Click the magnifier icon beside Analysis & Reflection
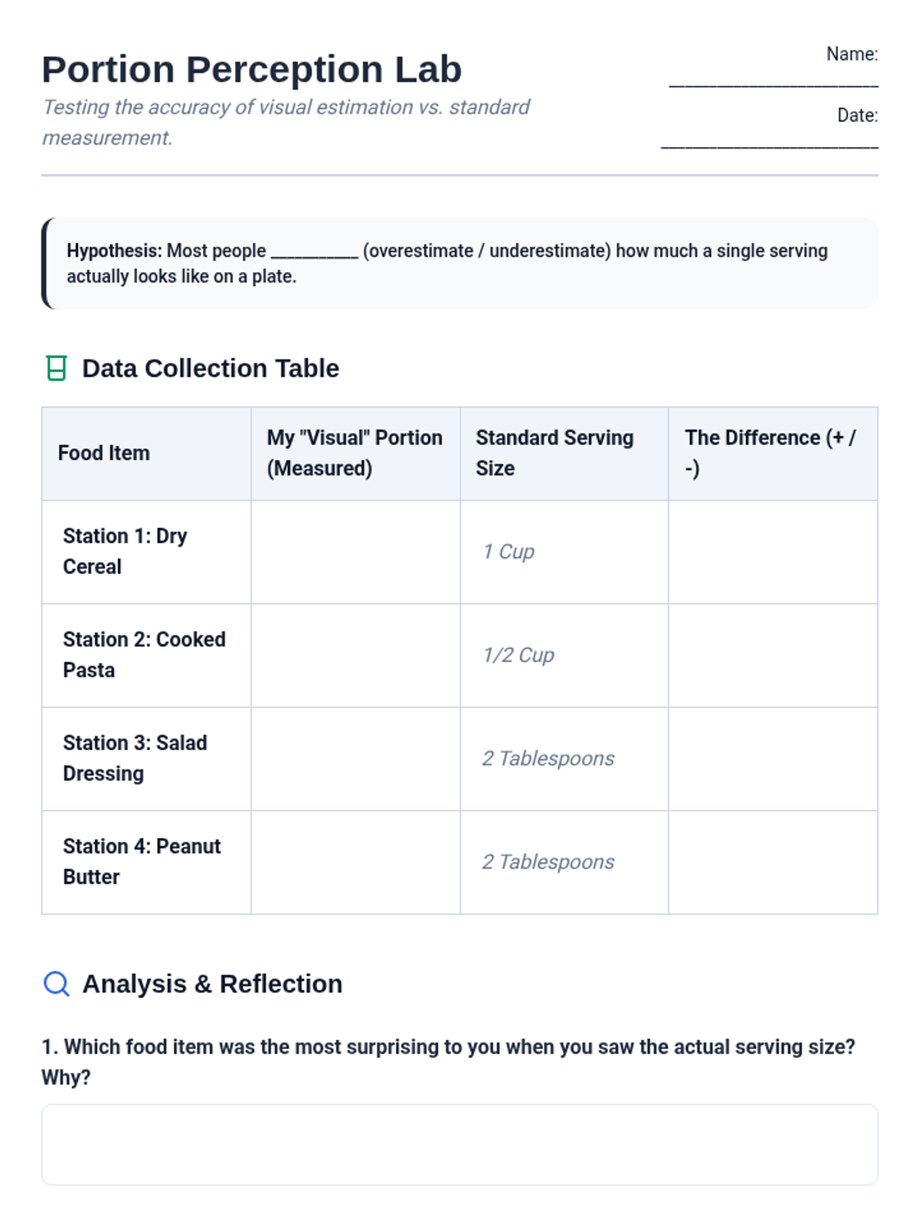Image resolution: width=919 pixels, height=1226 pixels. tap(56, 983)
